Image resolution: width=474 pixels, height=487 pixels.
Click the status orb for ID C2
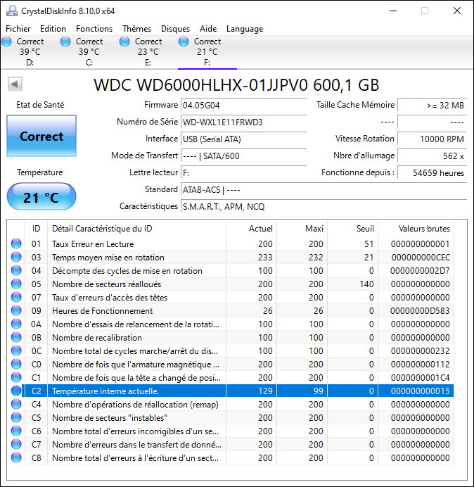[16, 391]
